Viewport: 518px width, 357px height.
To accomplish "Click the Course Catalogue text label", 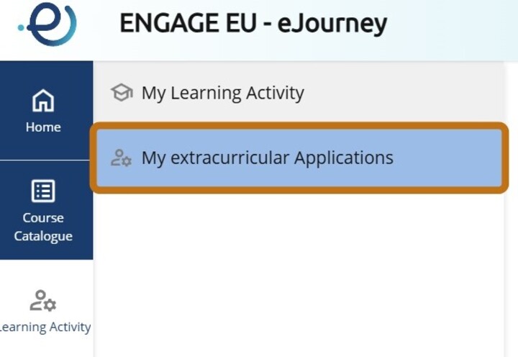I will [43, 227].
